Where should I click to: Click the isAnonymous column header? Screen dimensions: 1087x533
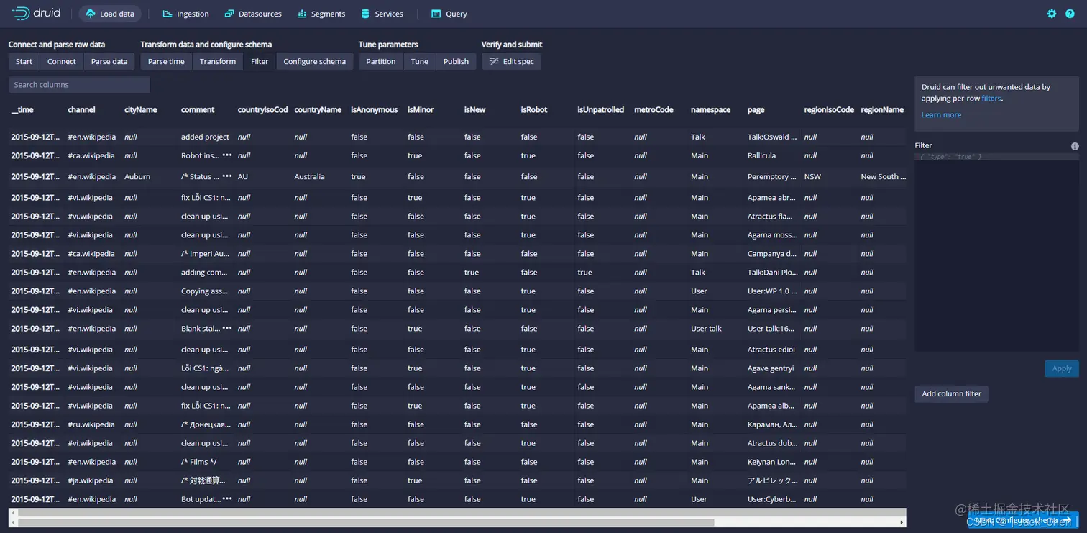click(375, 110)
